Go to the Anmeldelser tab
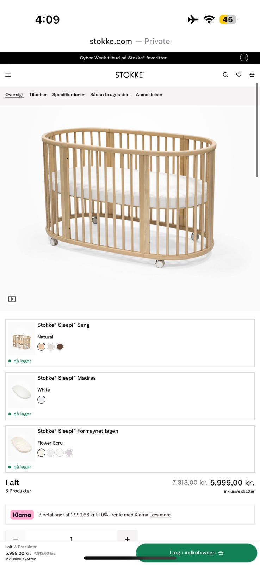The width and height of the screenshot is (260, 565). pos(149,95)
